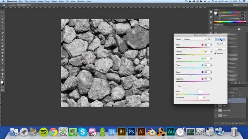
Task: Select the Crop tool
Action: click(2, 26)
